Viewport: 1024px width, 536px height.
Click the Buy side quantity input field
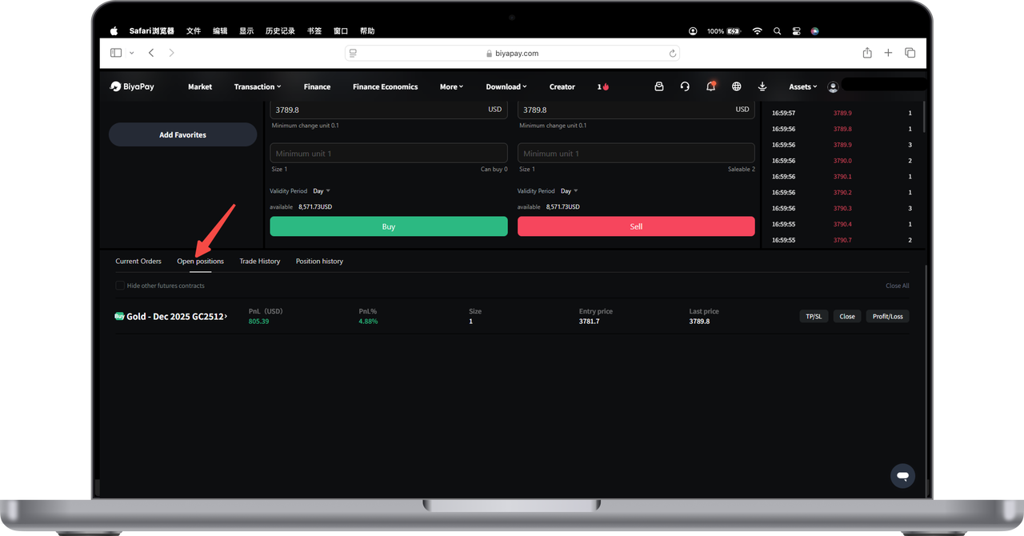click(389, 154)
